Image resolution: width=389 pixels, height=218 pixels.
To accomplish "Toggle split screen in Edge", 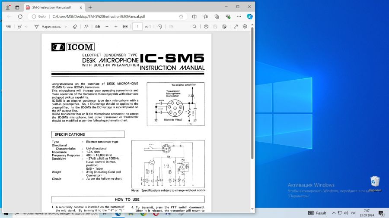I will (x=194, y=16).
